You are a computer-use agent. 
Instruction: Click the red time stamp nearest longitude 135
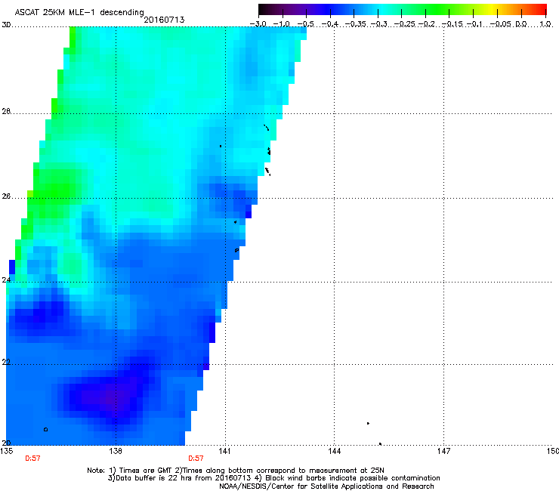pyautogui.click(x=32, y=459)
